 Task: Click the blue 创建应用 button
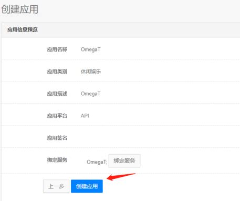point(87,186)
